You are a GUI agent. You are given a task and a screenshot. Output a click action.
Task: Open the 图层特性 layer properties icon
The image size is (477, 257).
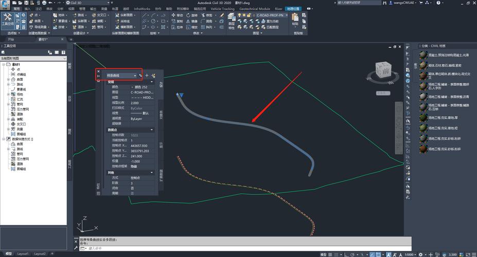coord(231,20)
